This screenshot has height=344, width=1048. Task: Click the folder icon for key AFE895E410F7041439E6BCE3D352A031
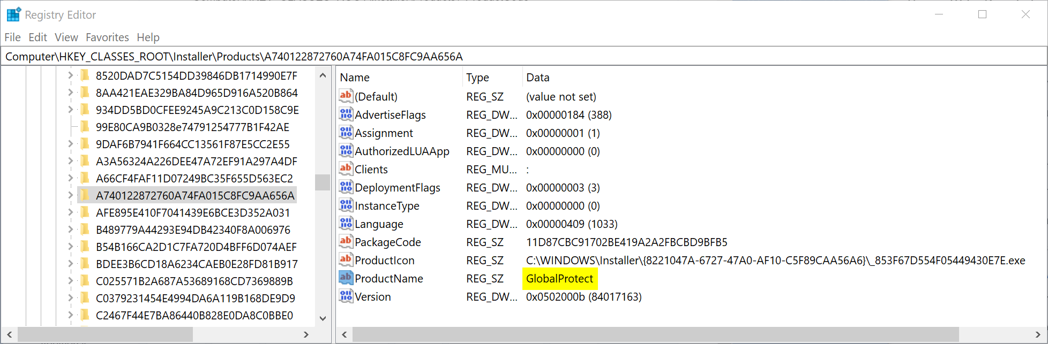pos(85,212)
